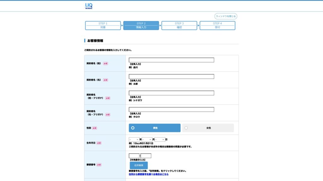323x181 pixels.
Task: Click the 姓・フリガナ input field
Action: click(171, 93)
